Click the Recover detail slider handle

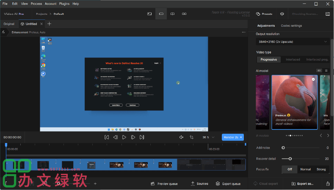[x=290, y=159]
